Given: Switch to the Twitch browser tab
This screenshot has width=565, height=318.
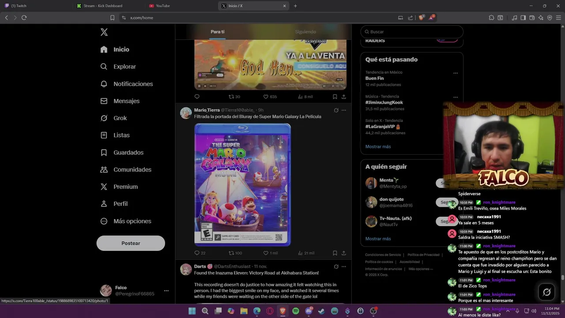Looking at the screenshot, I should point(36,6).
